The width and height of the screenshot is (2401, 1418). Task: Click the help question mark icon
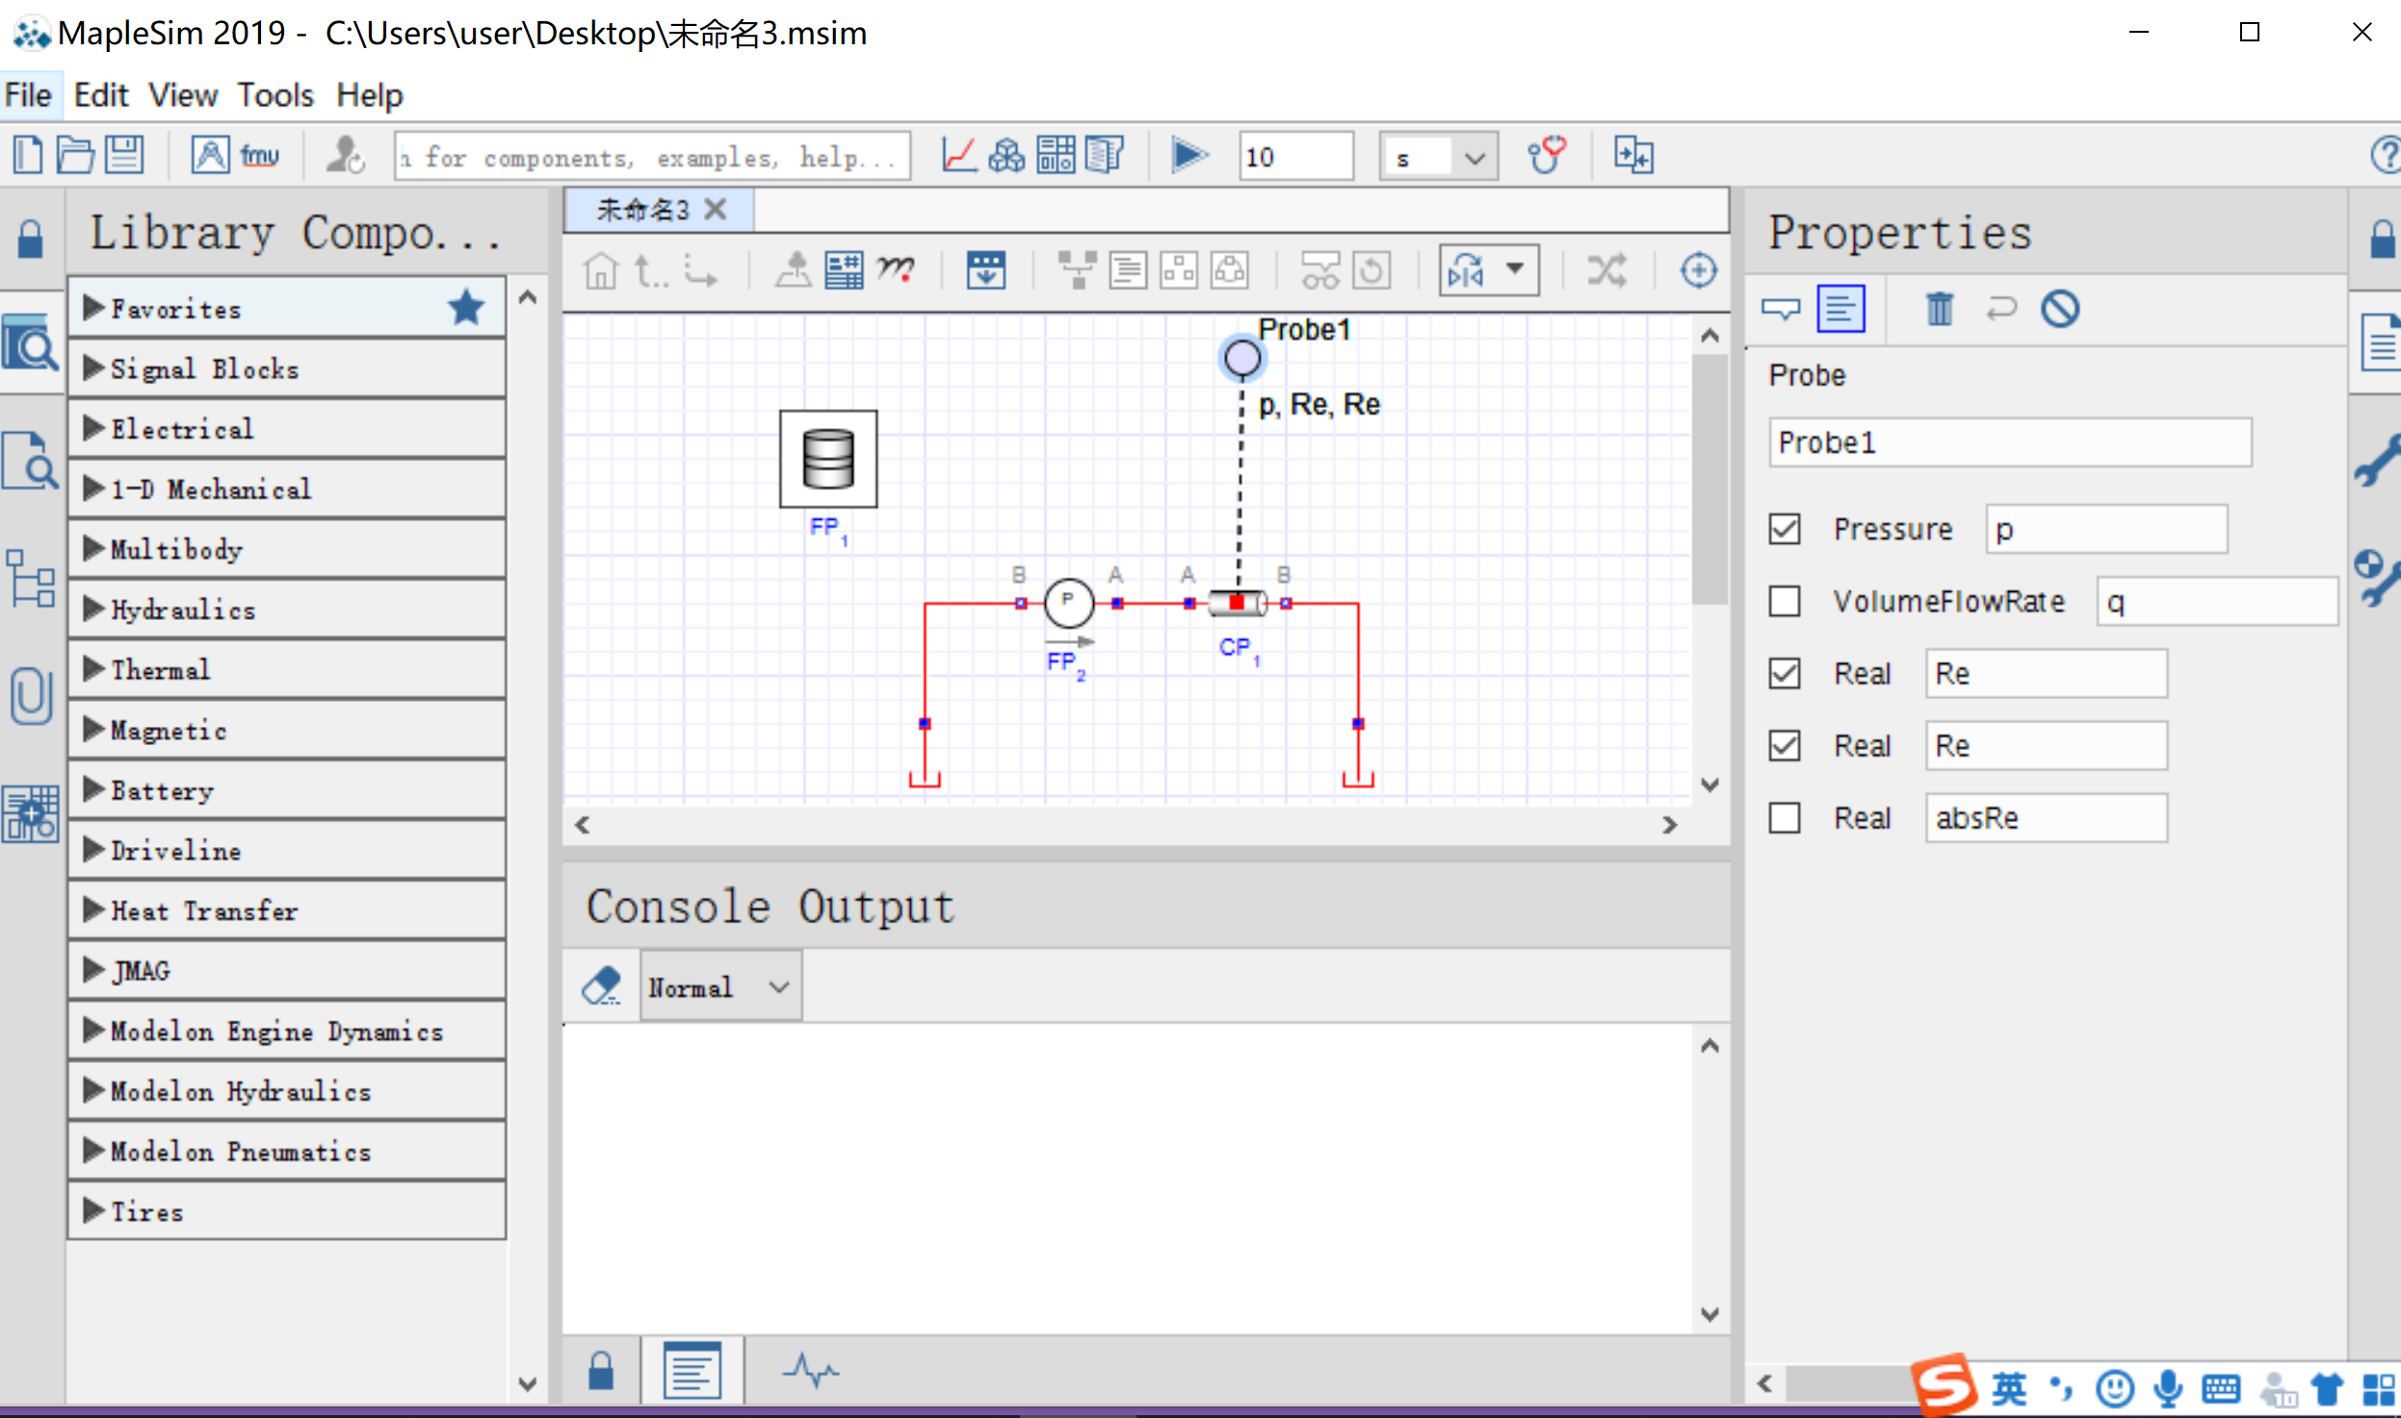tap(2385, 154)
